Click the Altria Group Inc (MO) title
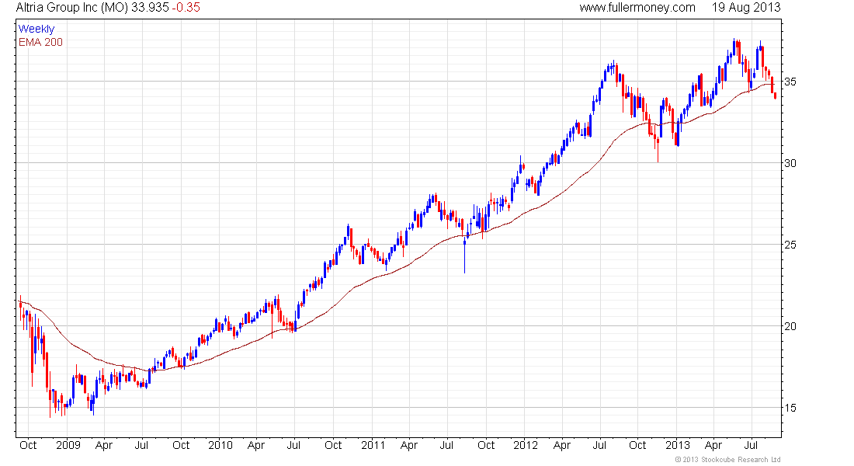Viewport: 854px width, 466px height. 72,8
